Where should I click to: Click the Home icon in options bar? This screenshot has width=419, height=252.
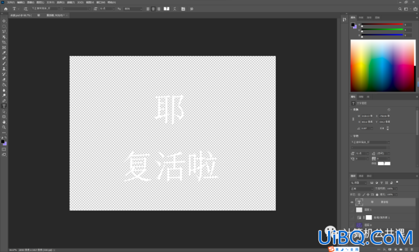(x=5, y=9)
